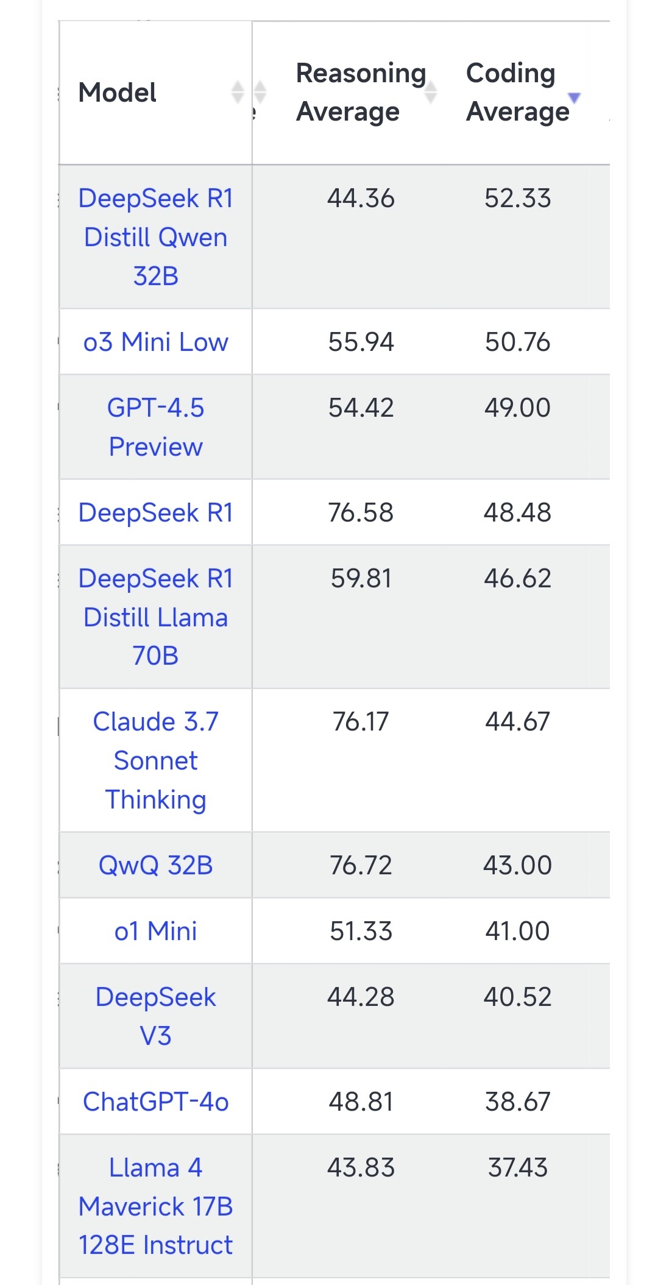
Task: Select the 52.33 coding score cell
Action: (517, 198)
